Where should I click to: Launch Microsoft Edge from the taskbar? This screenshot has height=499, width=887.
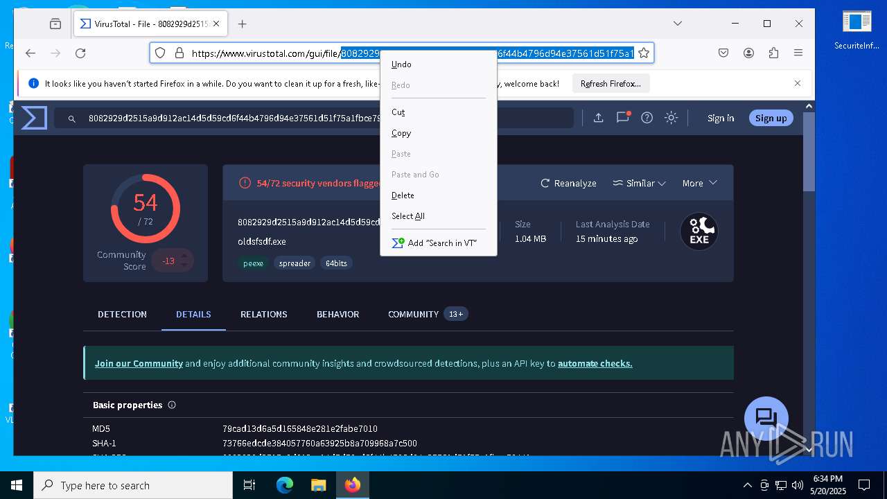(285, 485)
